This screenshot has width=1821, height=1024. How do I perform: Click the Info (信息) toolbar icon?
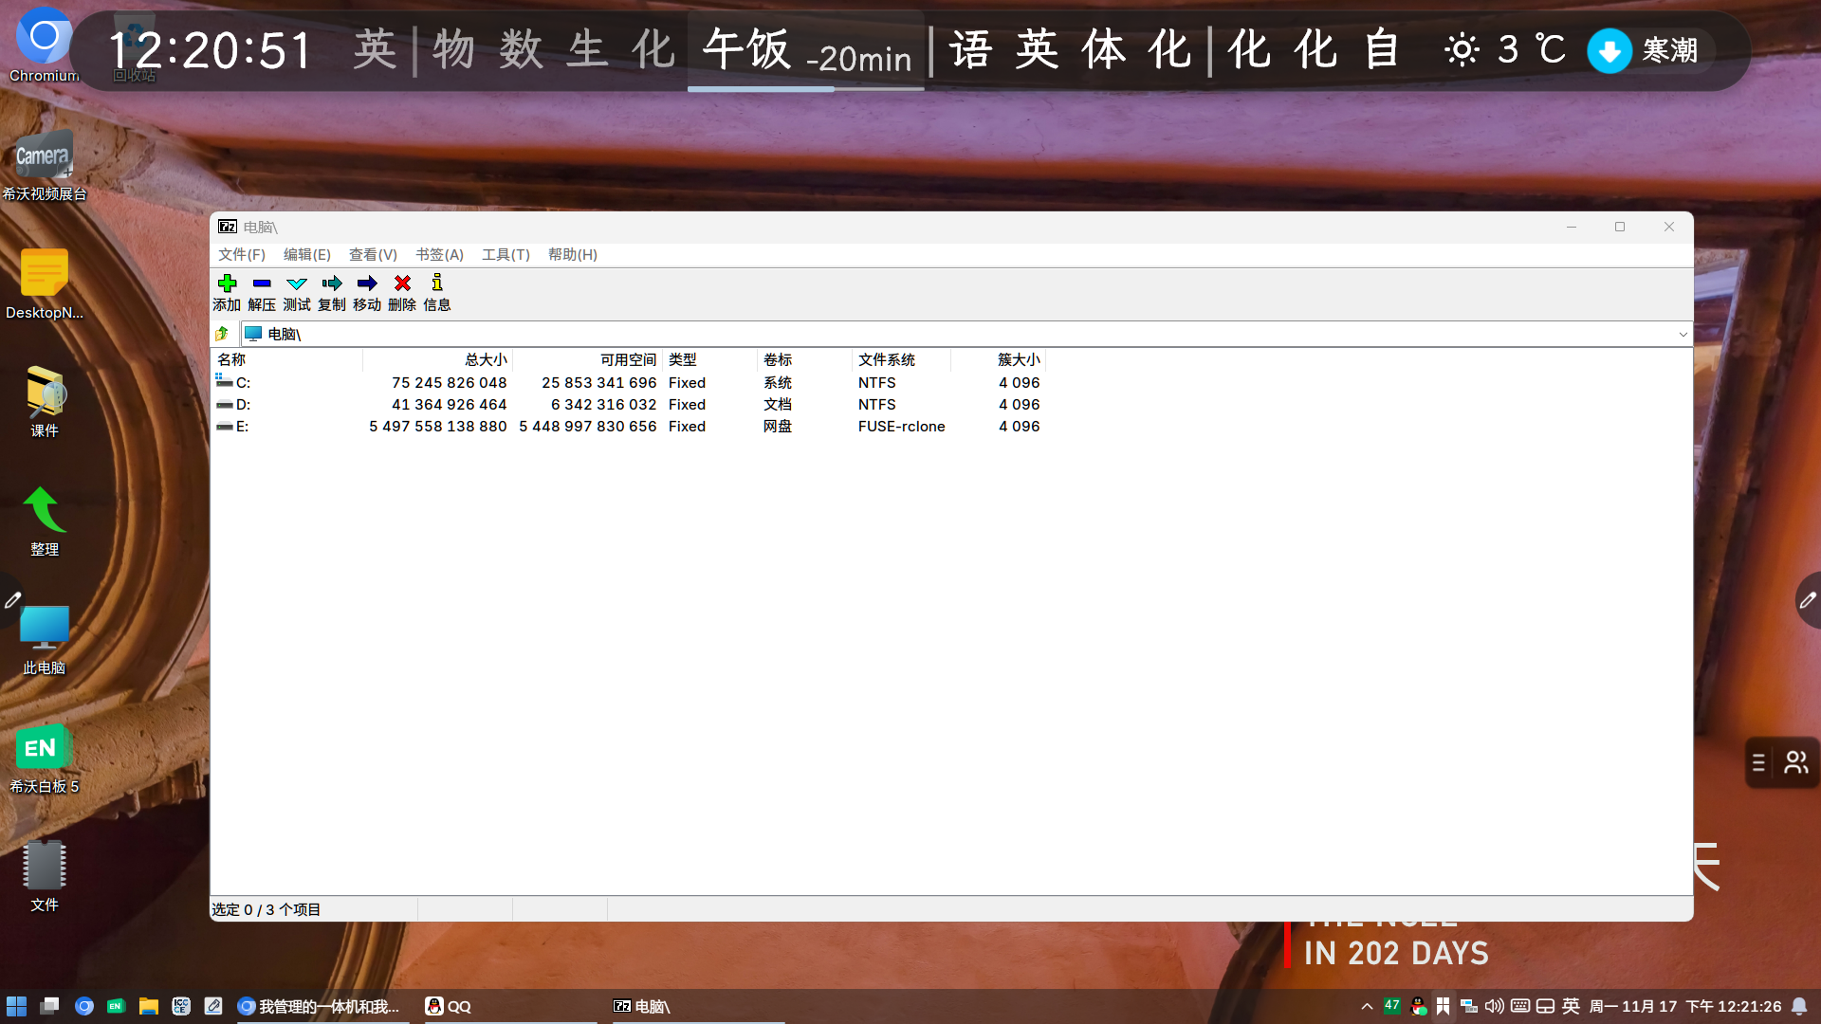click(x=437, y=283)
